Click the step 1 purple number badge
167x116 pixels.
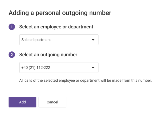[12, 27]
